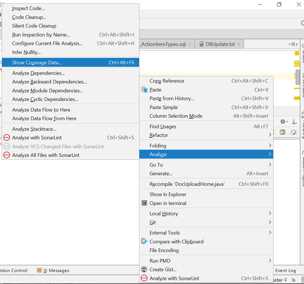
Task: Select Analyze Cyclic Dependencies...
Action: click(x=70, y=99)
